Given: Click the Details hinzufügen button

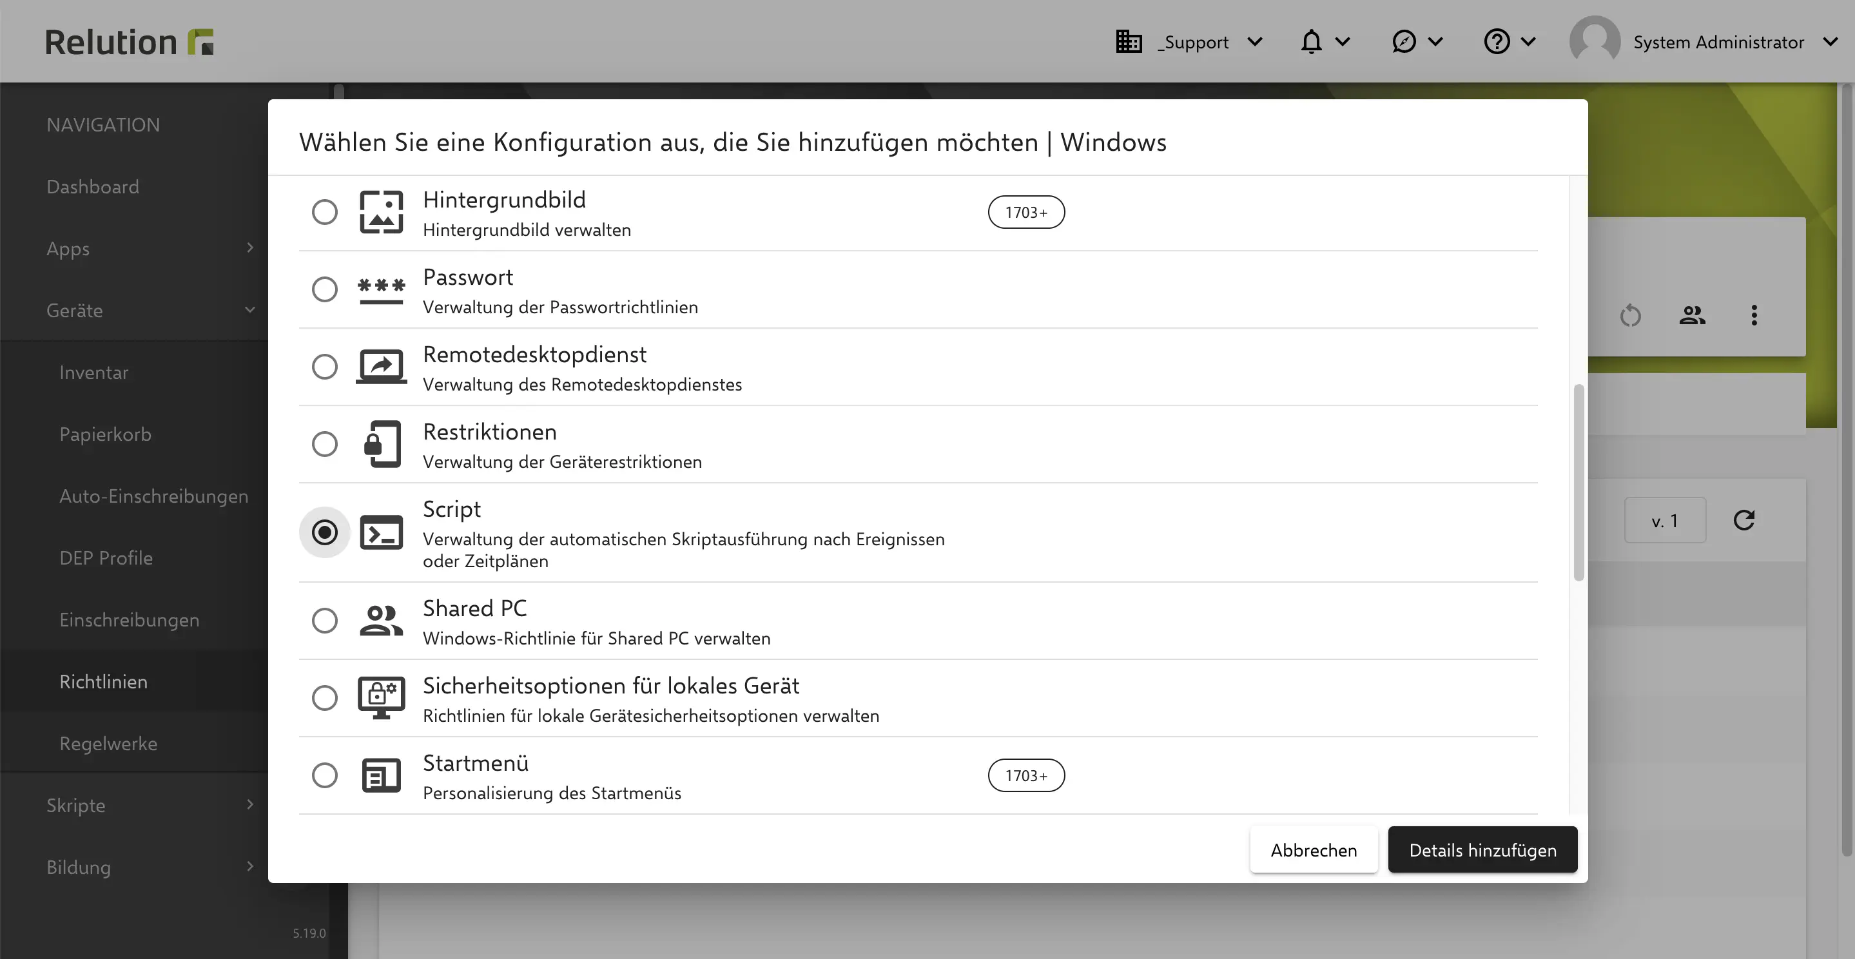Looking at the screenshot, I should (x=1482, y=849).
